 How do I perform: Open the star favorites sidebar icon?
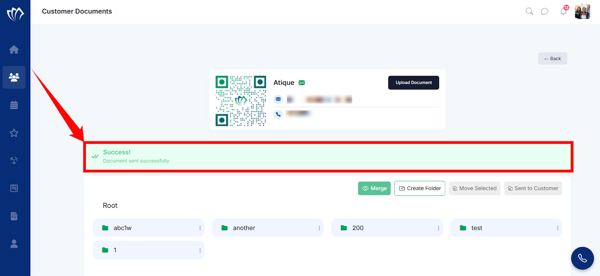click(x=14, y=133)
